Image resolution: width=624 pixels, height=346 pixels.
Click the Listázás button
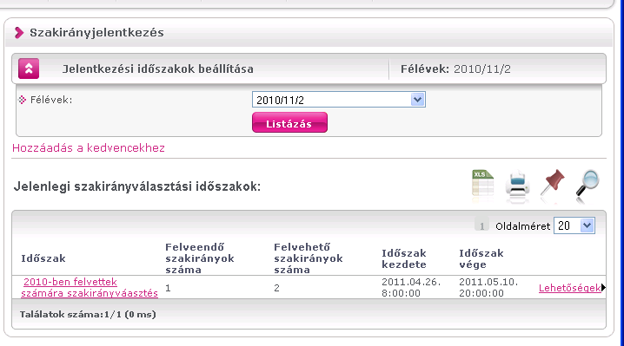[289, 123]
